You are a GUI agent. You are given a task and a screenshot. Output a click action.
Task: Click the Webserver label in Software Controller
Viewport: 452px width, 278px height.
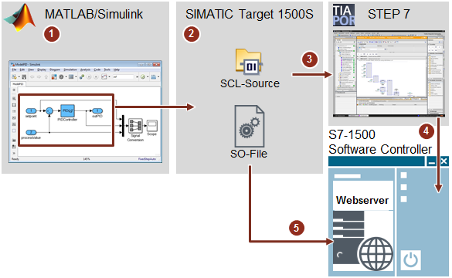click(362, 200)
